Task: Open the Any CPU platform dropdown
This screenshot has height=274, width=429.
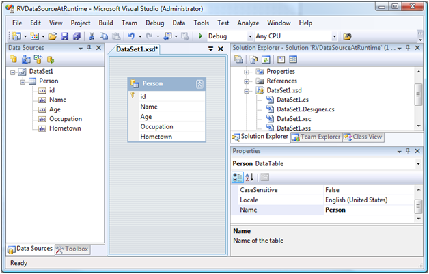Action: pyautogui.click(x=334, y=36)
